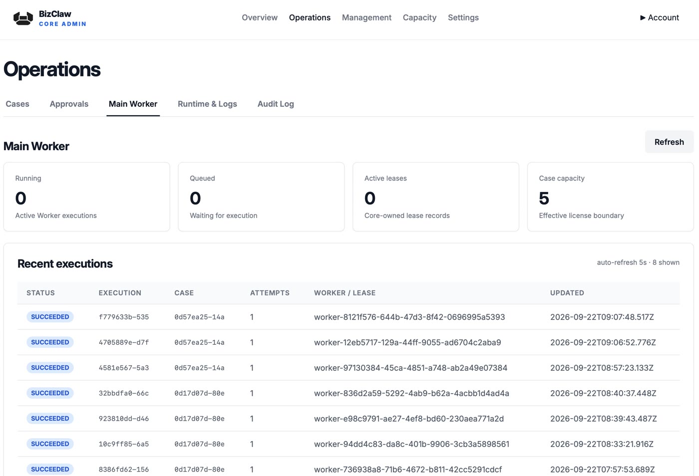The width and height of the screenshot is (699, 476).
Task: Click execution ID f779633b-535
Action: coord(124,317)
